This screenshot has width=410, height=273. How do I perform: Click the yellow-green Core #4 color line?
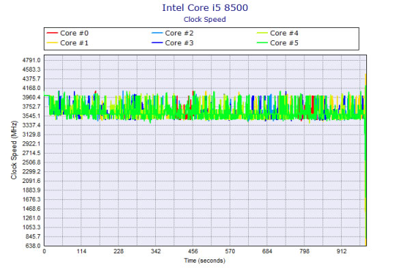tap(262, 33)
